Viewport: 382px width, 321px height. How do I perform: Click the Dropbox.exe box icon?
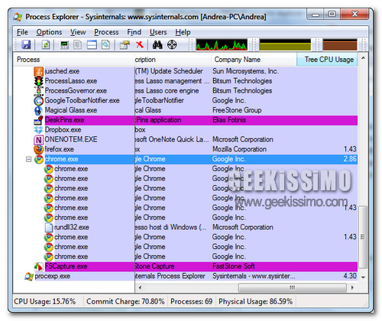(x=38, y=130)
